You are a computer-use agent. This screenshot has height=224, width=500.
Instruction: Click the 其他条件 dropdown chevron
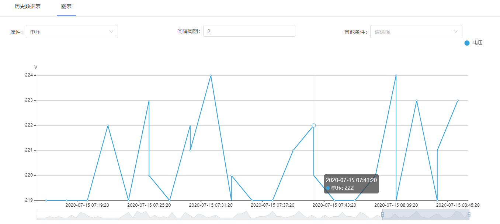pyautogui.click(x=456, y=32)
